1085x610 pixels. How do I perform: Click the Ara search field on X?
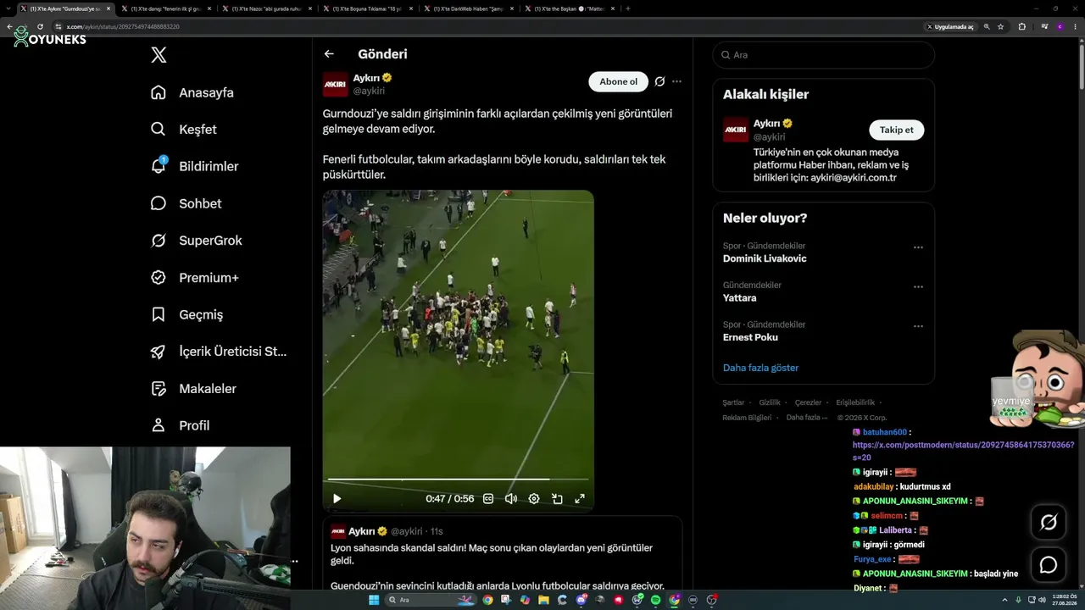pos(823,55)
